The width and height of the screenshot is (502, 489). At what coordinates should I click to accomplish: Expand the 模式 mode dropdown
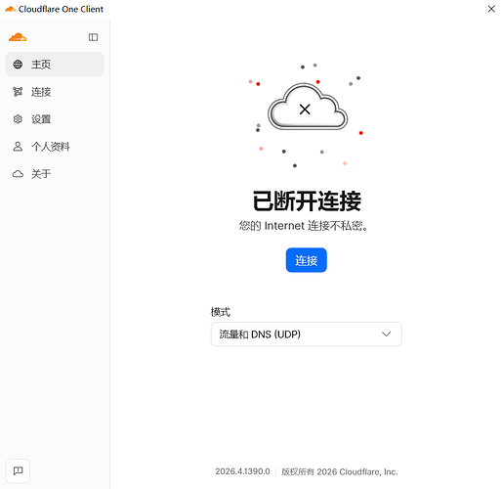coord(307,334)
